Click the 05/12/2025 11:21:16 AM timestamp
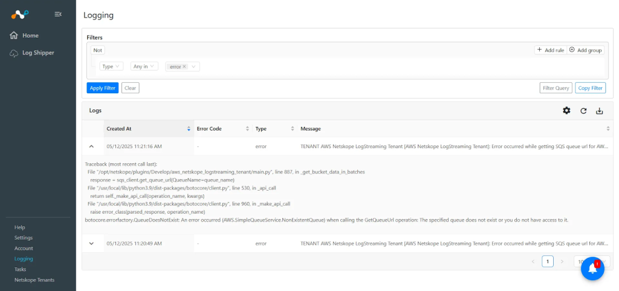The width and height of the screenshot is (619, 291). coord(134,146)
